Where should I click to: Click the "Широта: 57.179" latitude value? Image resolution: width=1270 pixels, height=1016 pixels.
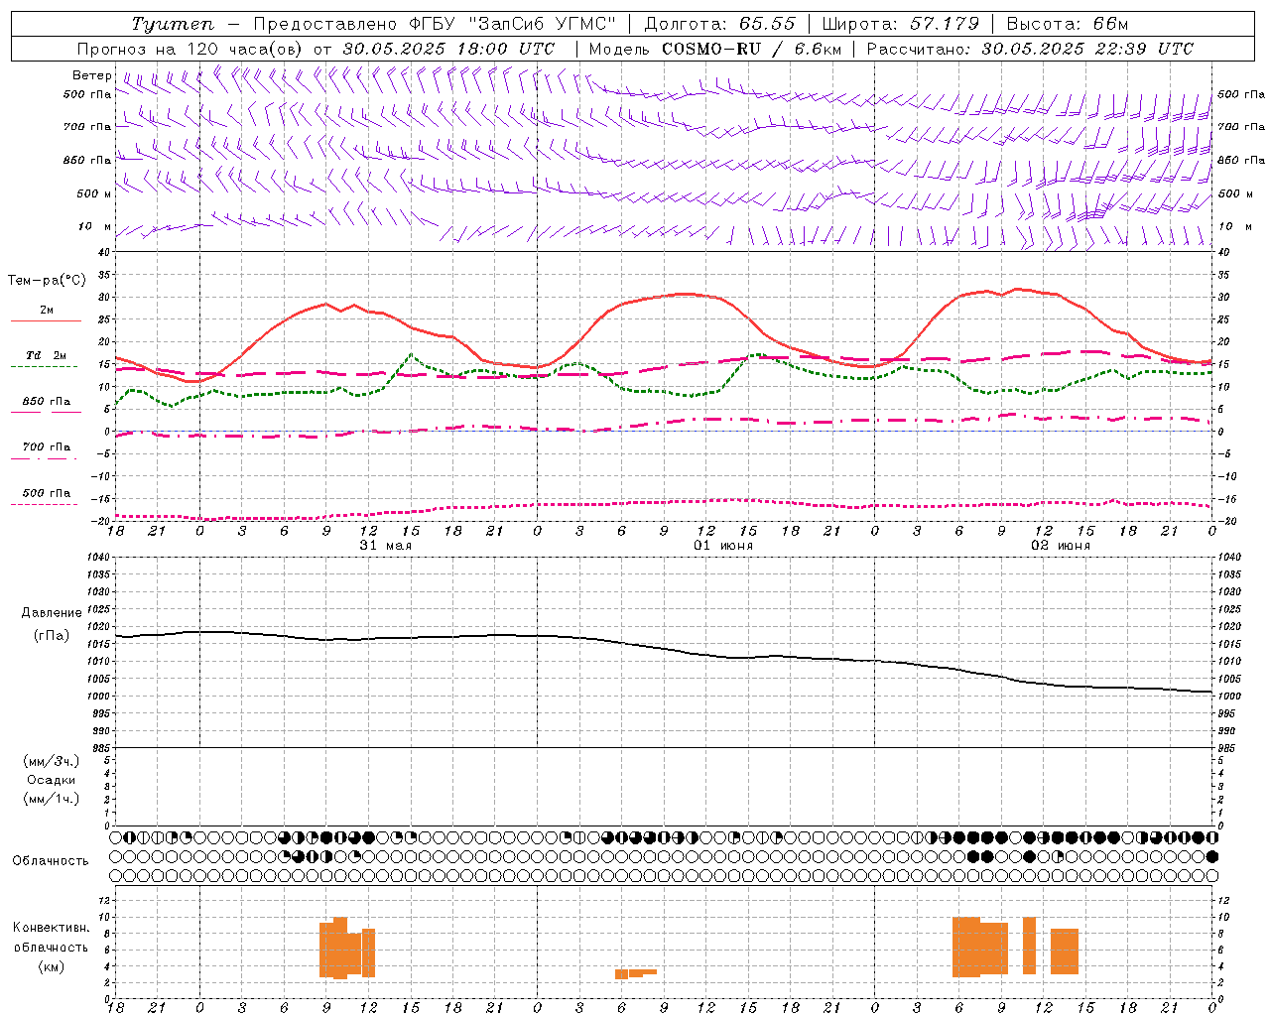(902, 24)
